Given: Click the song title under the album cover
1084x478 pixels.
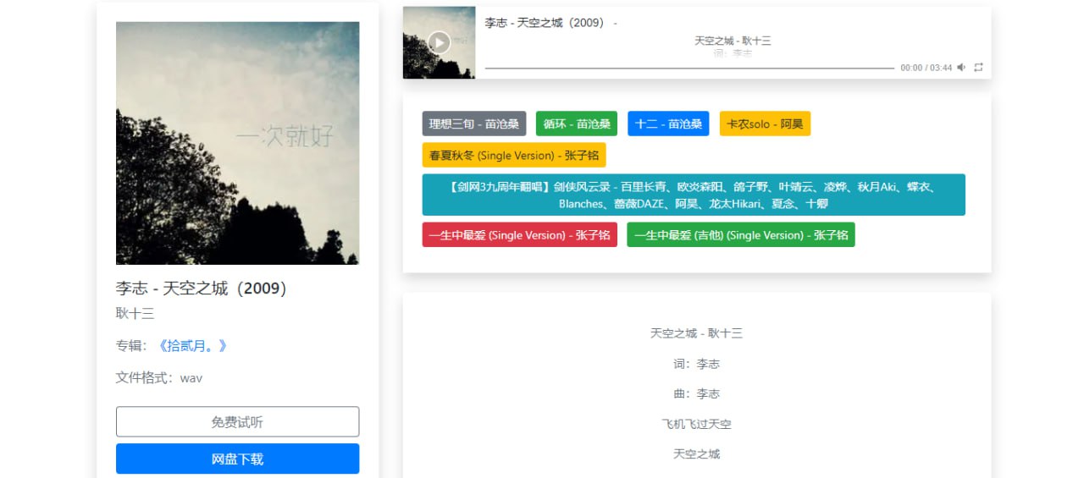Looking at the screenshot, I should tap(202, 288).
